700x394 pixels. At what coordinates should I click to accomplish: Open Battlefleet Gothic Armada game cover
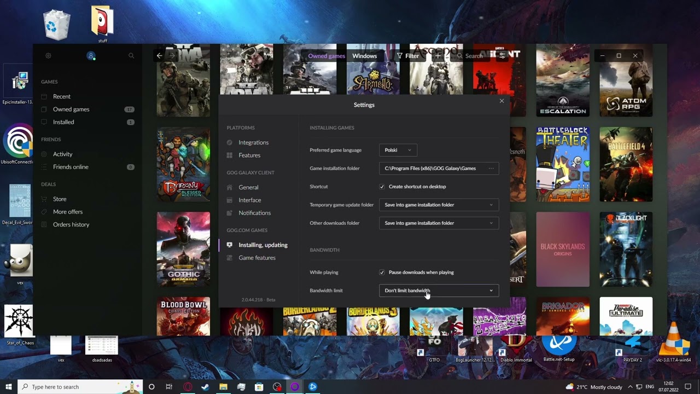click(x=183, y=249)
